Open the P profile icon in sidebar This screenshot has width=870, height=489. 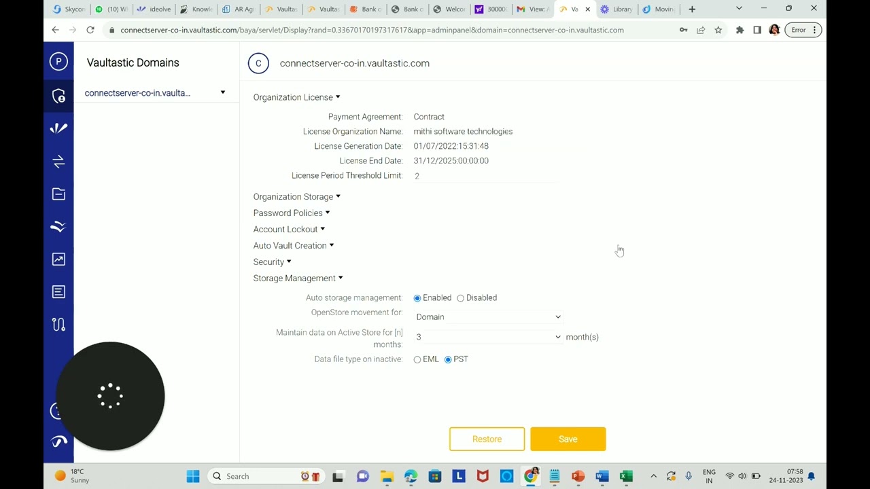point(58,62)
